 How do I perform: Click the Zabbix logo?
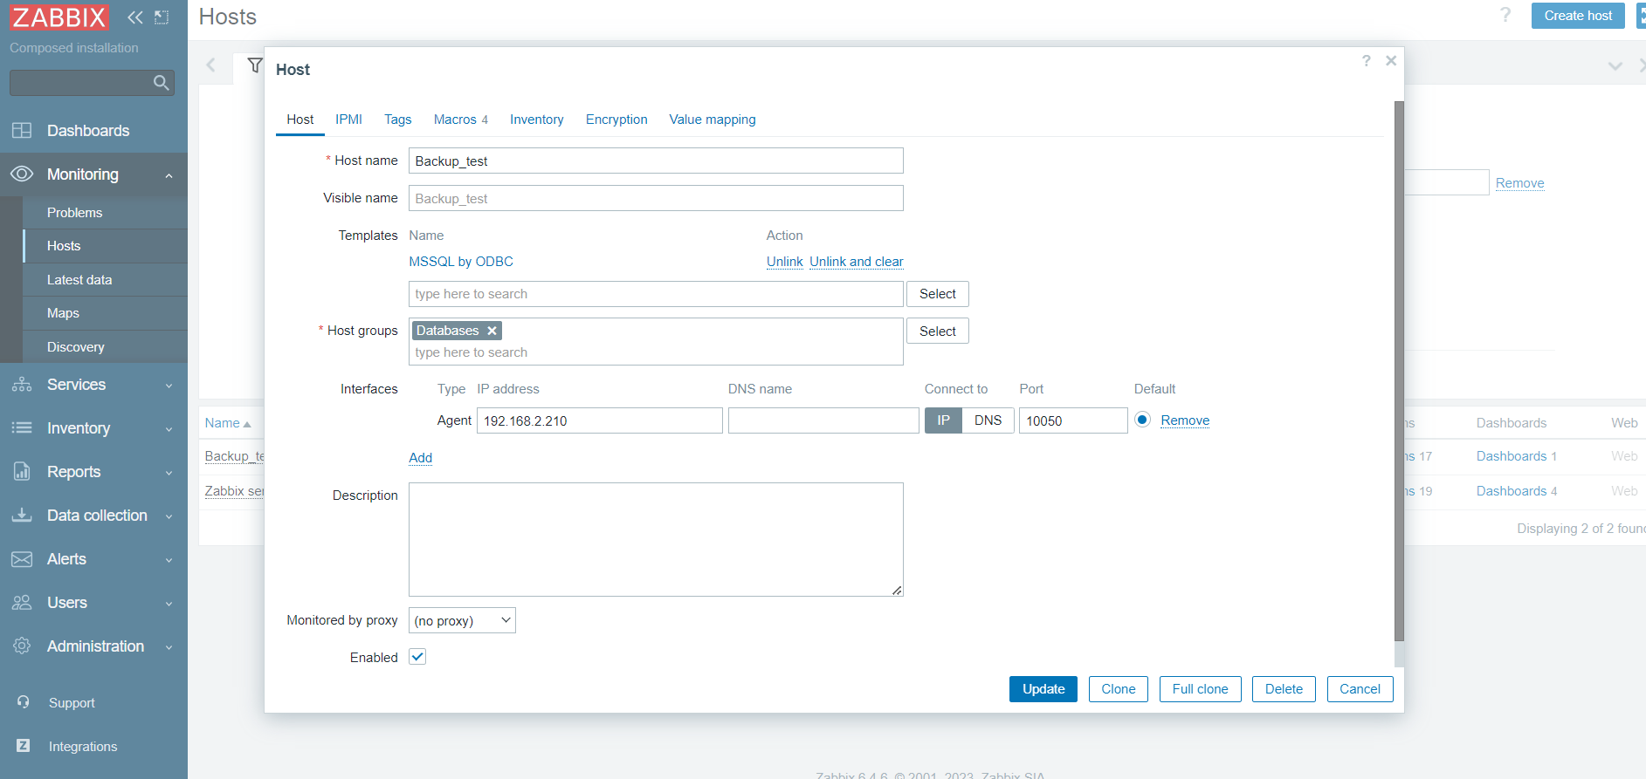[x=59, y=17]
